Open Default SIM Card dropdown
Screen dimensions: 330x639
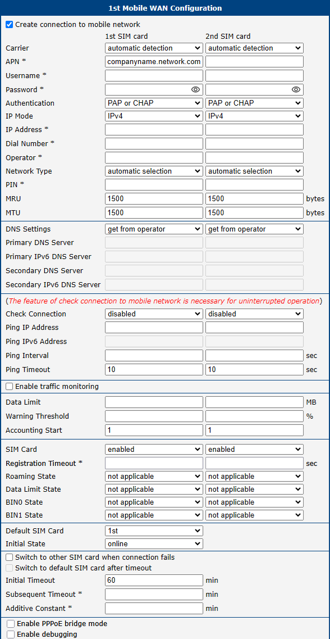(x=154, y=531)
